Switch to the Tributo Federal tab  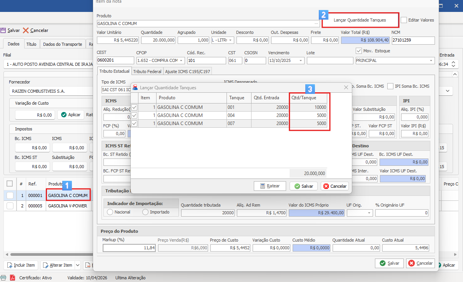tap(147, 72)
